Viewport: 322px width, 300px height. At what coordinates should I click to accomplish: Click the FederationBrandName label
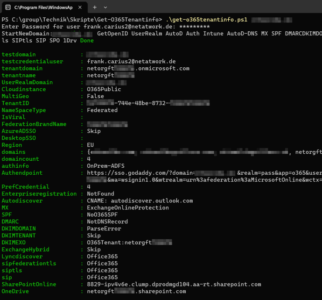[34, 124]
